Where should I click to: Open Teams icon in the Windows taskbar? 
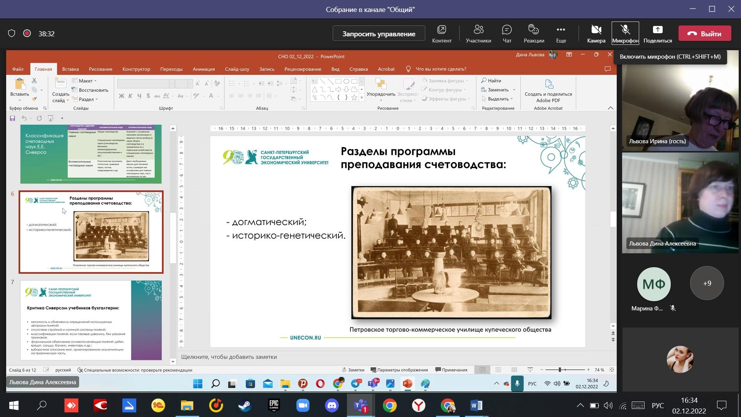click(x=361, y=405)
